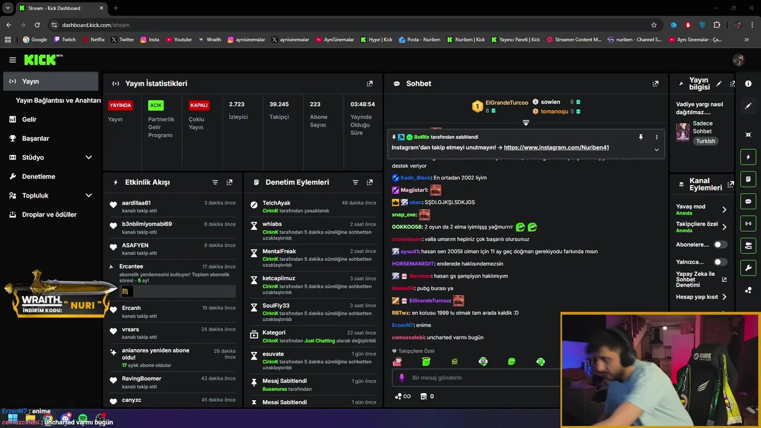Open Hesap yaşı kısıt chevron
This screenshot has height=428, width=761.
[724, 297]
